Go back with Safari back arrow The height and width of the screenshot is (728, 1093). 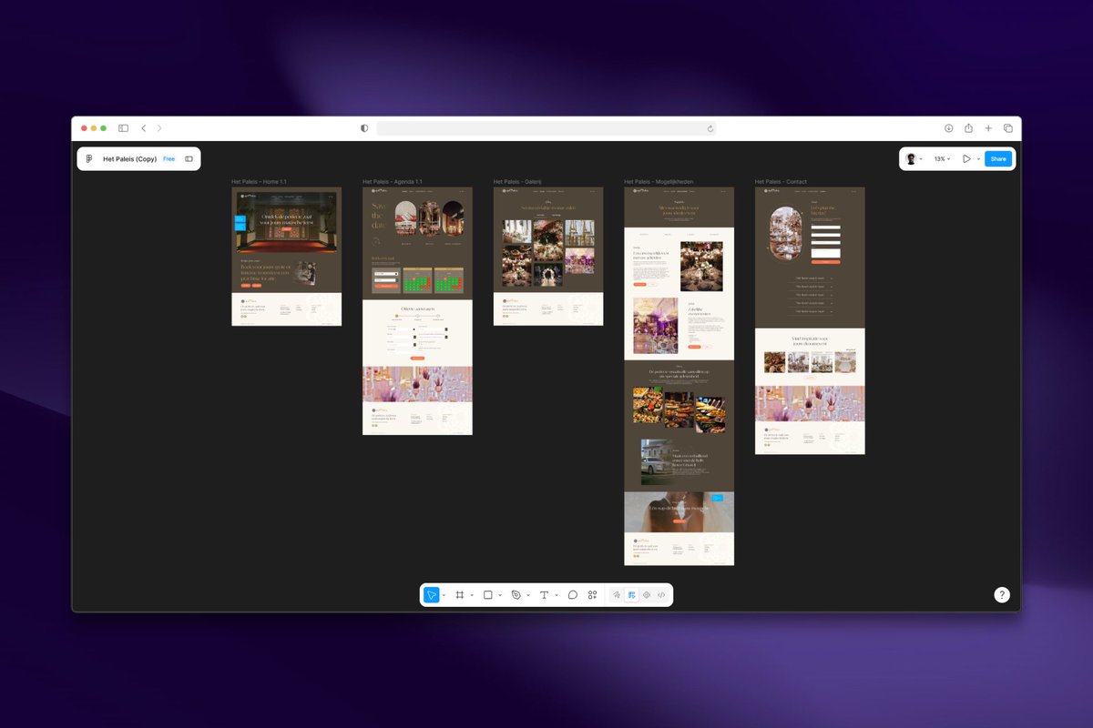click(144, 128)
